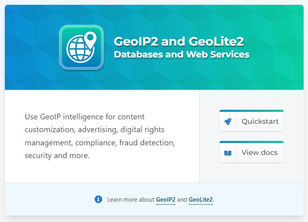Open the Quickstart guide button label
Image resolution: width=308 pixels, height=222 pixels.
tap(260, 121)
